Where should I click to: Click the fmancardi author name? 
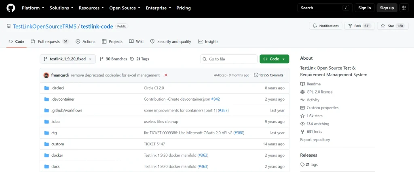click(60, 75)
